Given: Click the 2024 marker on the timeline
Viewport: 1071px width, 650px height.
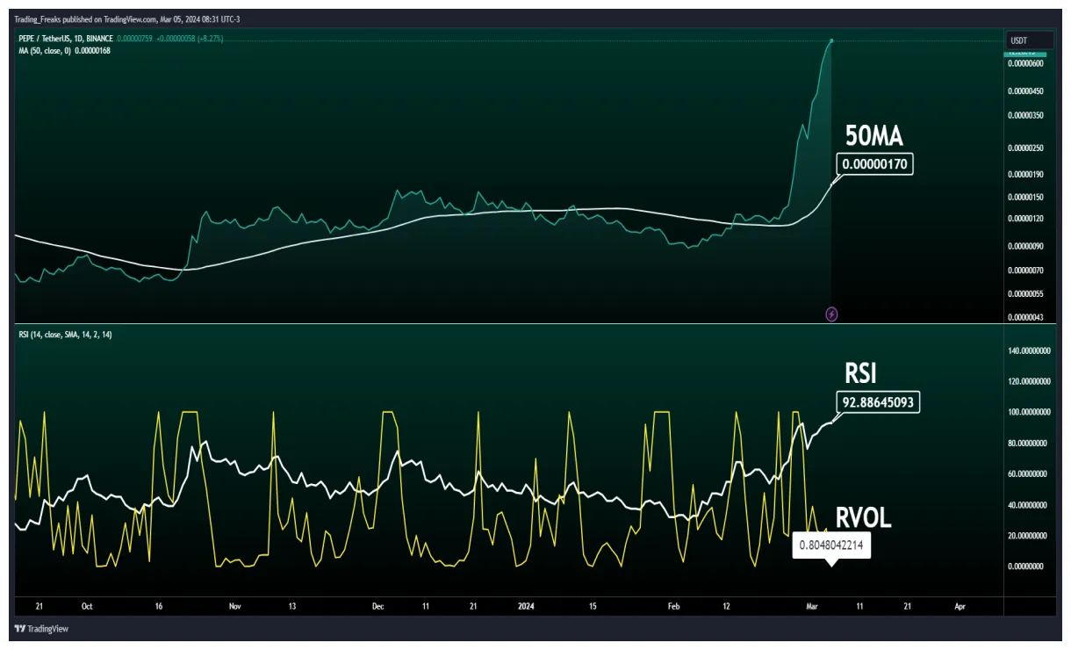Looking at the screenshot, I should 526,606.
